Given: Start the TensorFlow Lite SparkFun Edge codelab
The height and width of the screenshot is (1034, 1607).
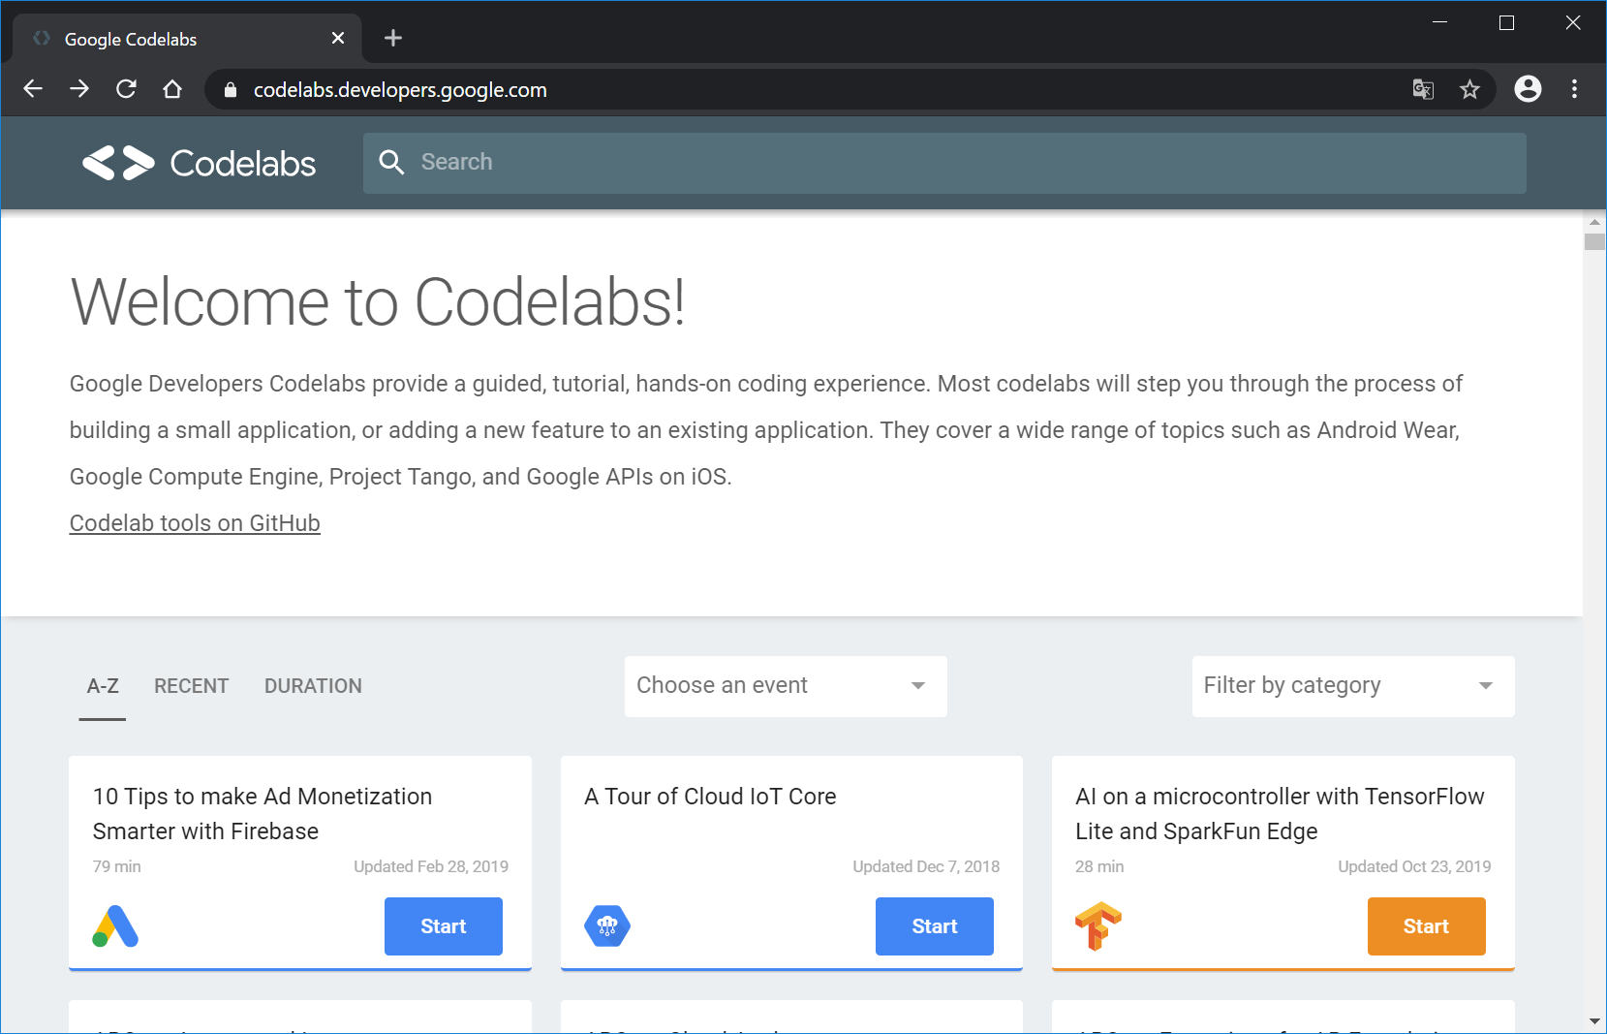Looking at the screenshot, I should 1426,926.
